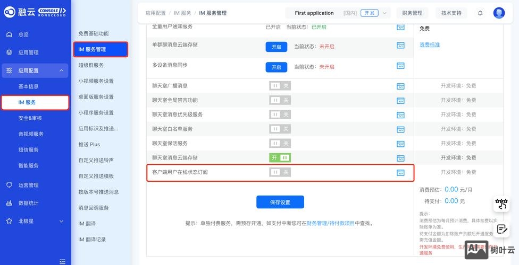Image resolution: width=519 pixels, height=265 pixels.
Task: Click 开启 button for 多设备消息同步
Action: [277, 67]
